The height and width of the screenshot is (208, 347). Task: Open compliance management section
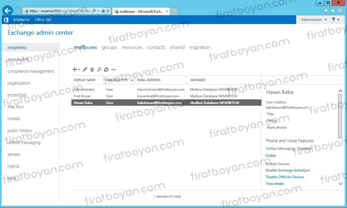30,71
